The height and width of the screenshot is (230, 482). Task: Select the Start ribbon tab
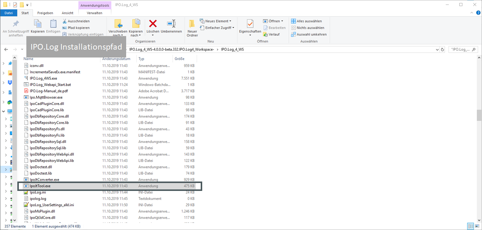point(25,13)
